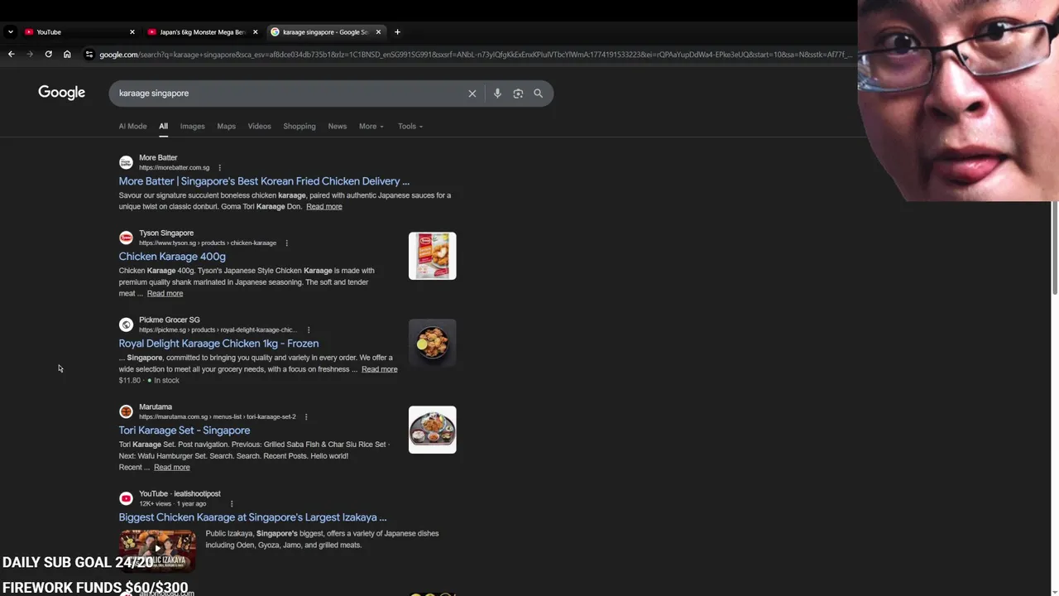Switch to Videos results
Screen dimensions: 1059x596
(259, 127)
